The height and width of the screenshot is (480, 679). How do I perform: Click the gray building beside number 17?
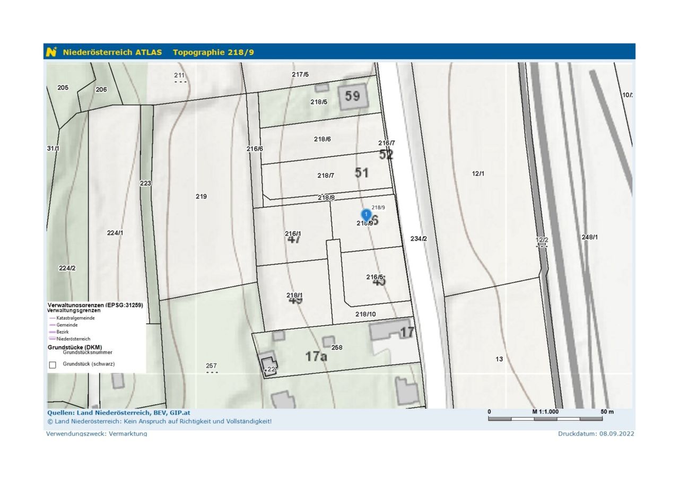[x=386, y=330]
